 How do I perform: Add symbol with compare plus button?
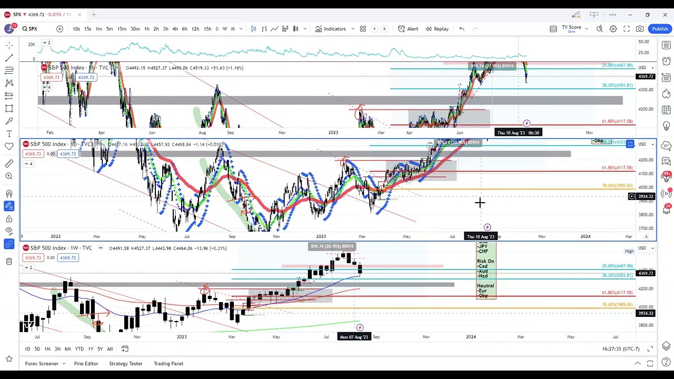60,29
